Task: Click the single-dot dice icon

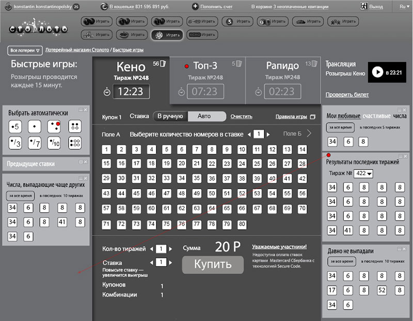Action: click(x=35, y=126)
